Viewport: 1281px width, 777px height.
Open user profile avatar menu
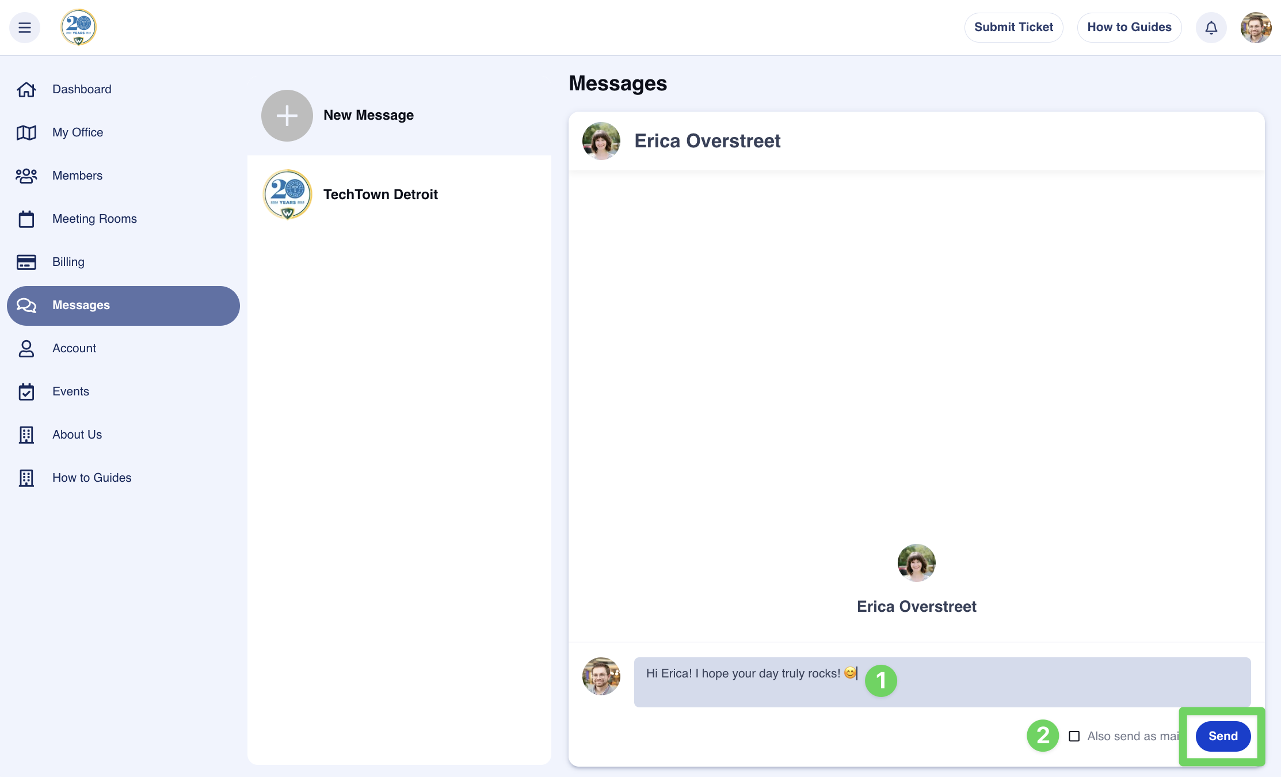[1256, 28]
